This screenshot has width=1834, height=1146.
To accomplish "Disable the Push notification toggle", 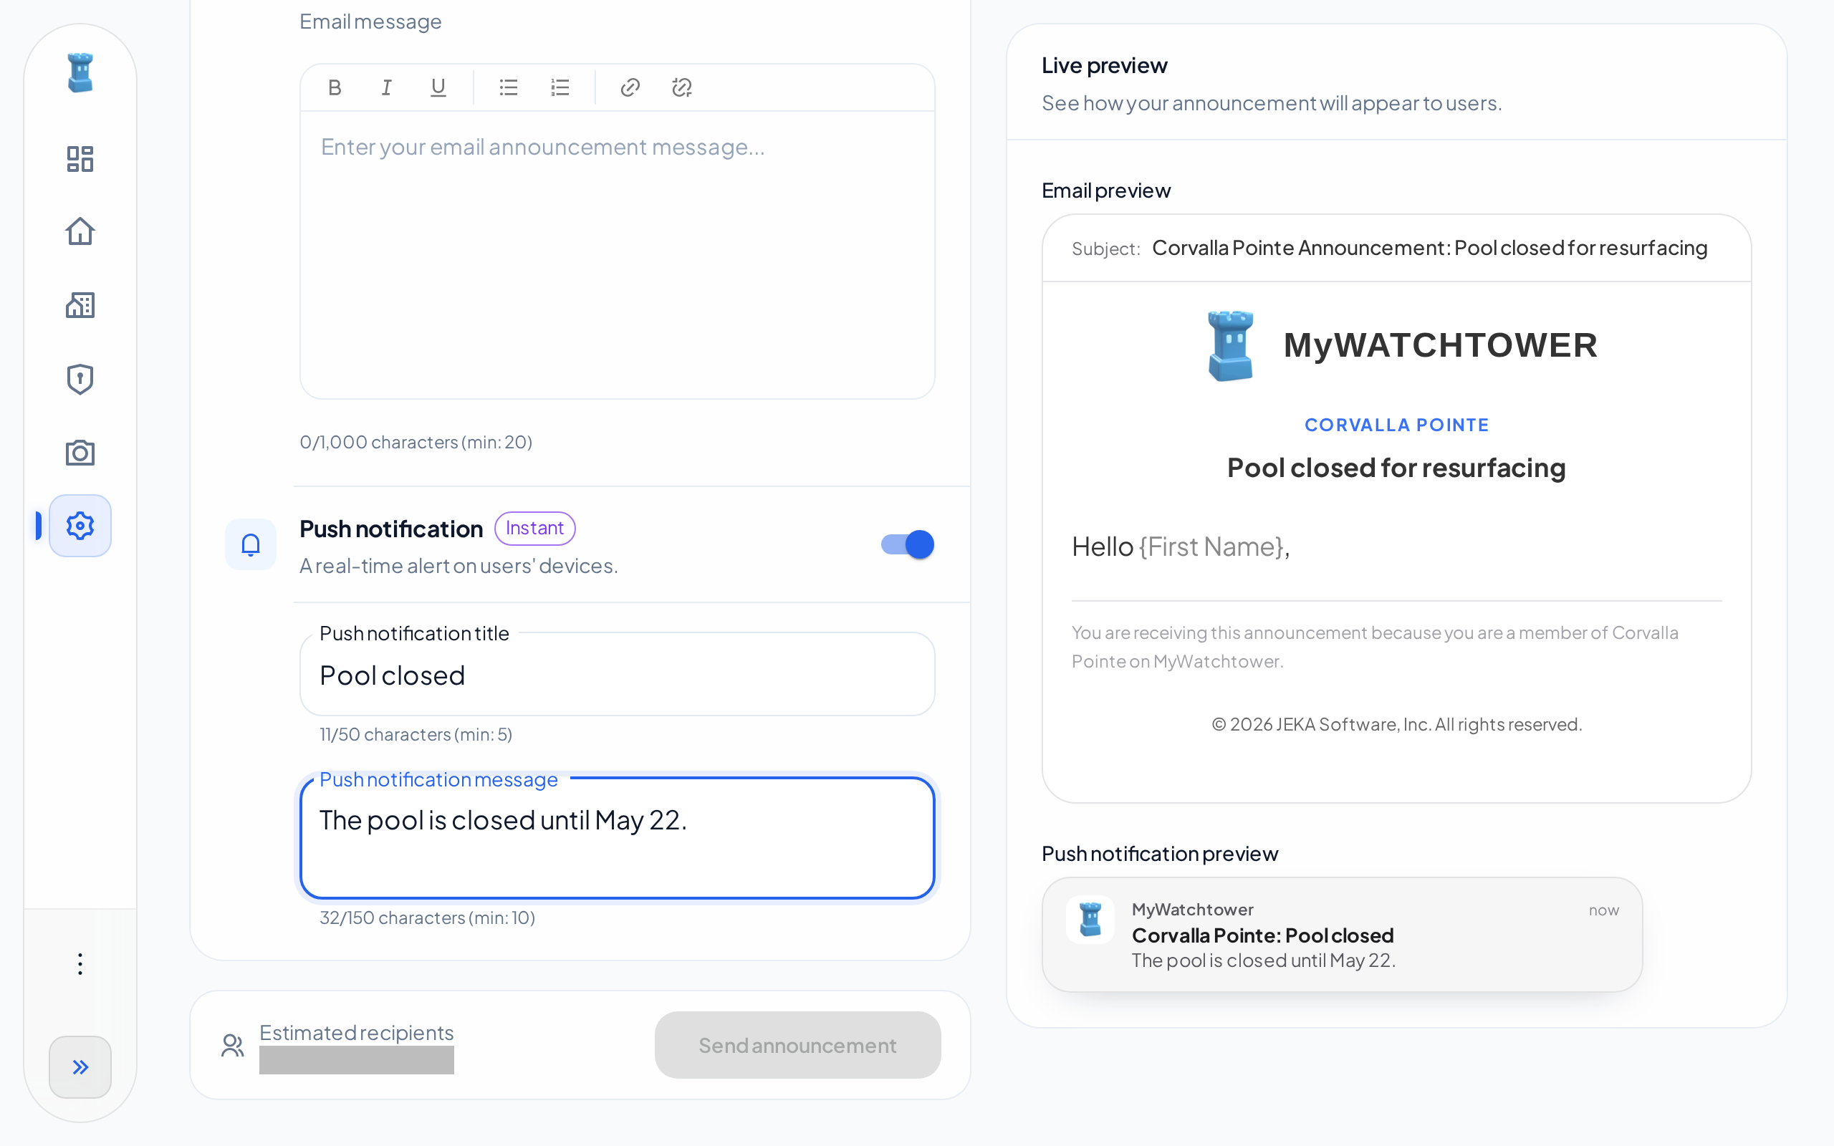I will [x=907, y=544].
